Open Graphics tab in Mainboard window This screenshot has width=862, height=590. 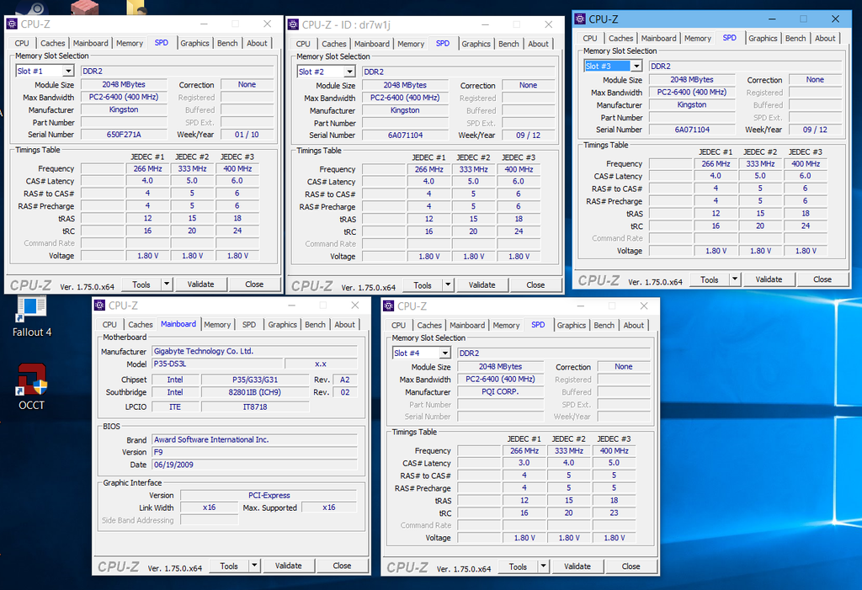[x=283, y=324]
